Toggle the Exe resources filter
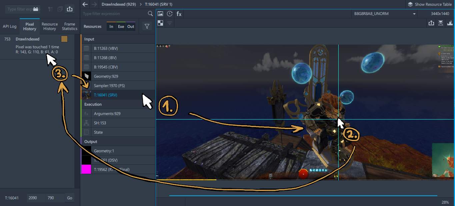The width and height of the screenshot is (455, 206). pyautogui.click(x=121, y=27)
